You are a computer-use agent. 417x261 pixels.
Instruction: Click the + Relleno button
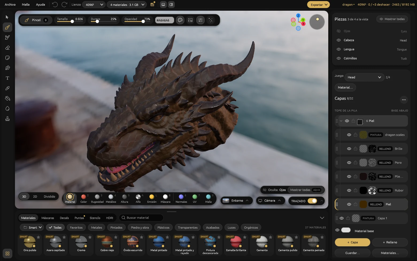pos(390,242)
